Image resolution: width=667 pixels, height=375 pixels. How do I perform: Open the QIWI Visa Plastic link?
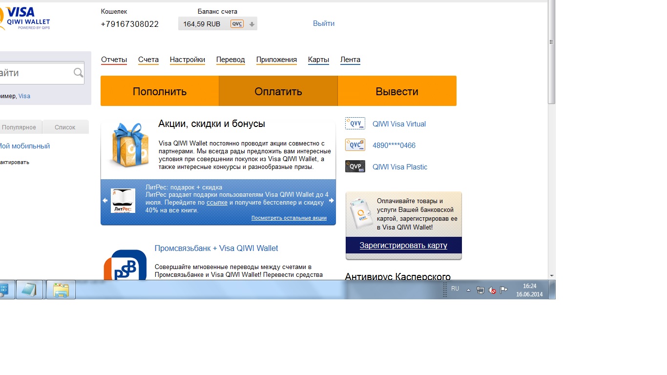click(400, 167)
